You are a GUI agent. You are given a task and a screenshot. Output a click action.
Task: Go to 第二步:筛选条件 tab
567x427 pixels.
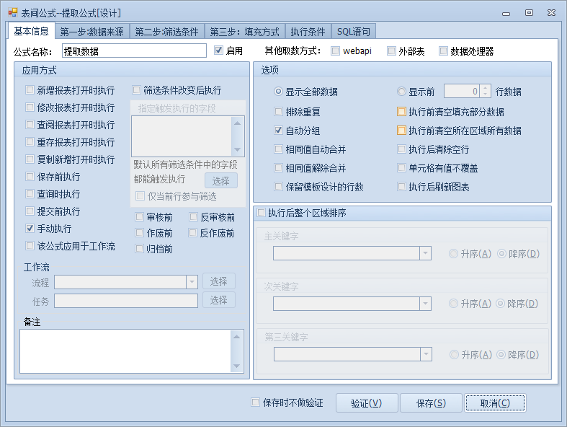pos(166,32)
